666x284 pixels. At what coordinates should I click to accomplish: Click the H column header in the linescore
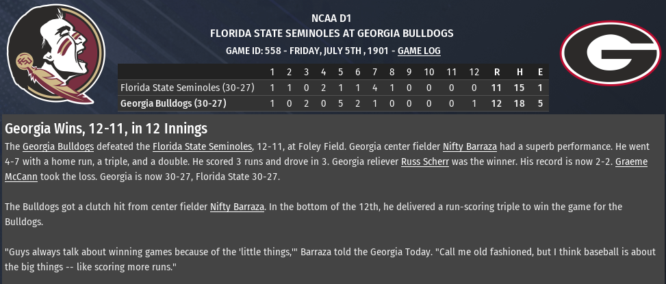click(x=520, y=72)
